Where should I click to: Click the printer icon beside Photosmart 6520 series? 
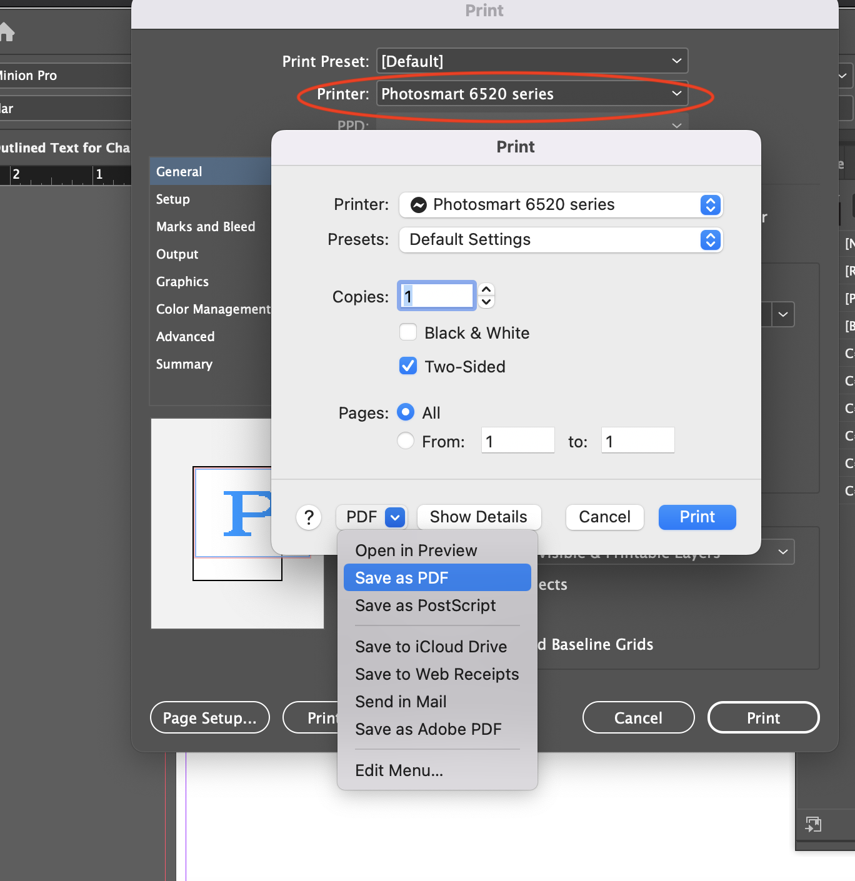(x=419, y=205)
